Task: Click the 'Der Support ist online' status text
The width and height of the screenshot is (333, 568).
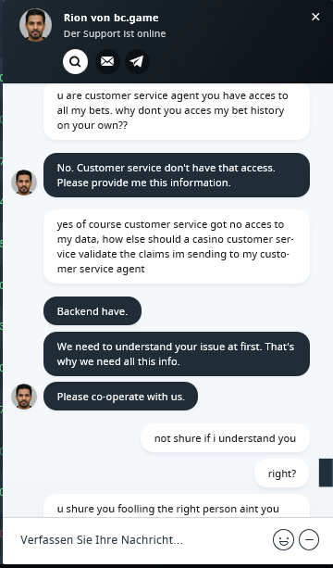Action: [x=115, y=33]
